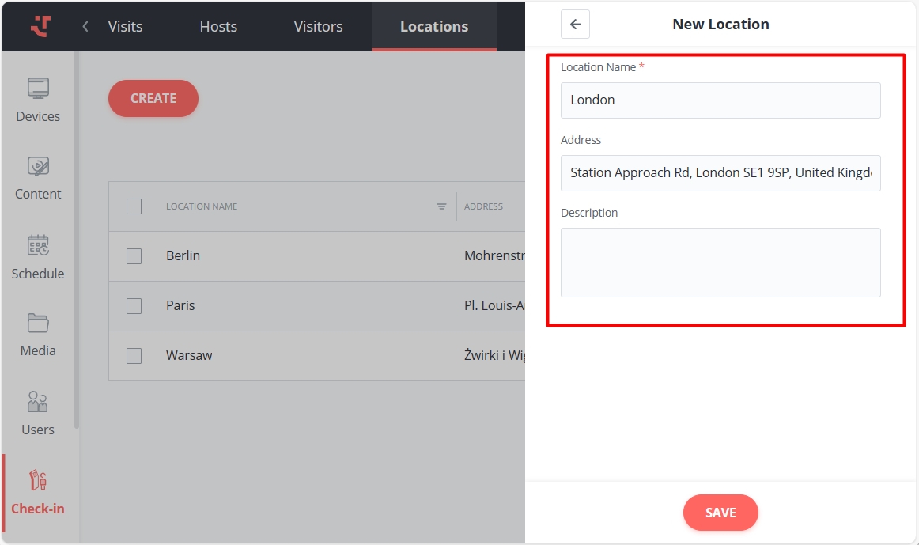
Task: Open the Users section icon
Action: (38, 402)
